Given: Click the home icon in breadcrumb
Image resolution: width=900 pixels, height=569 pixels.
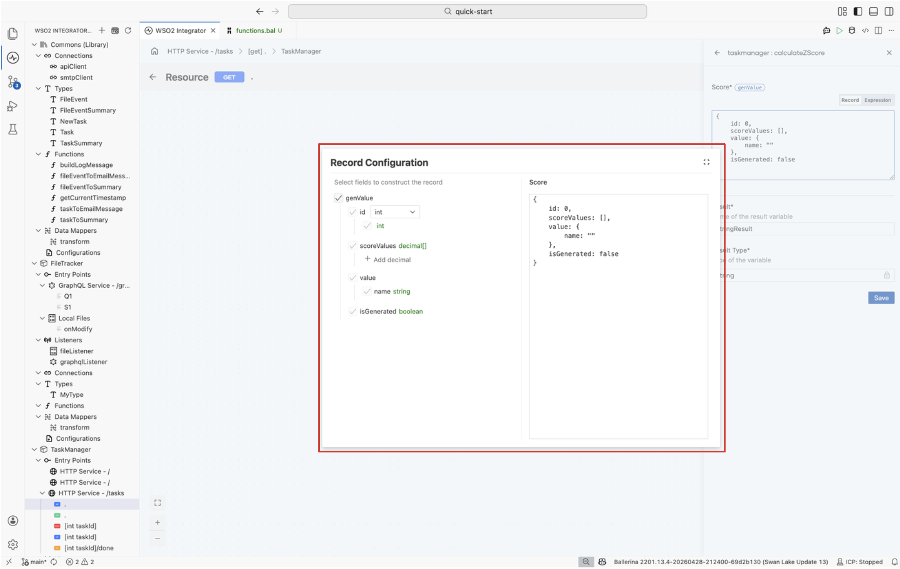Looking at the screenshot, I should pyautogui.click(x=155, y=51).
